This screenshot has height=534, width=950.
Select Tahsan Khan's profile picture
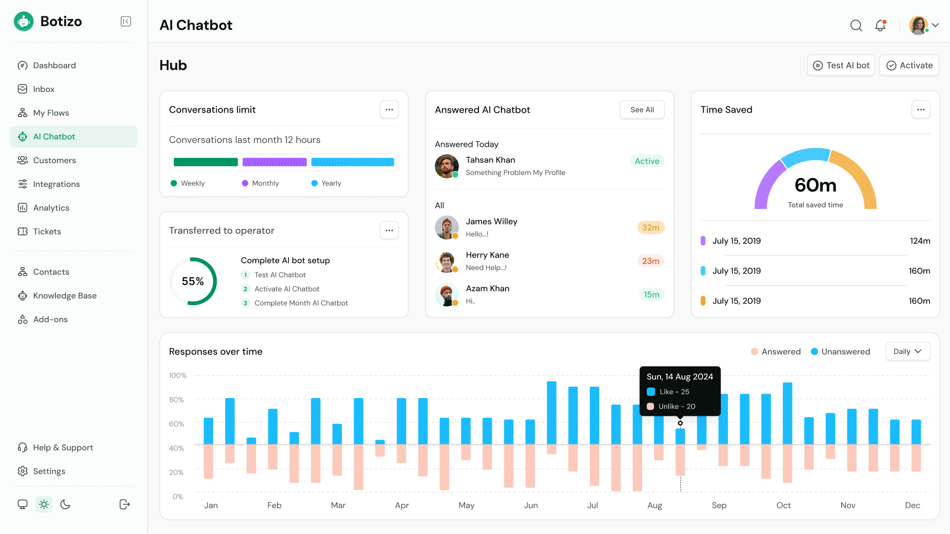447,166
